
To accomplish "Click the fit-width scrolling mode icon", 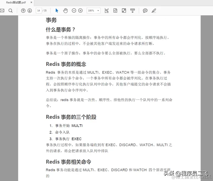I will (x=106, y=11).
